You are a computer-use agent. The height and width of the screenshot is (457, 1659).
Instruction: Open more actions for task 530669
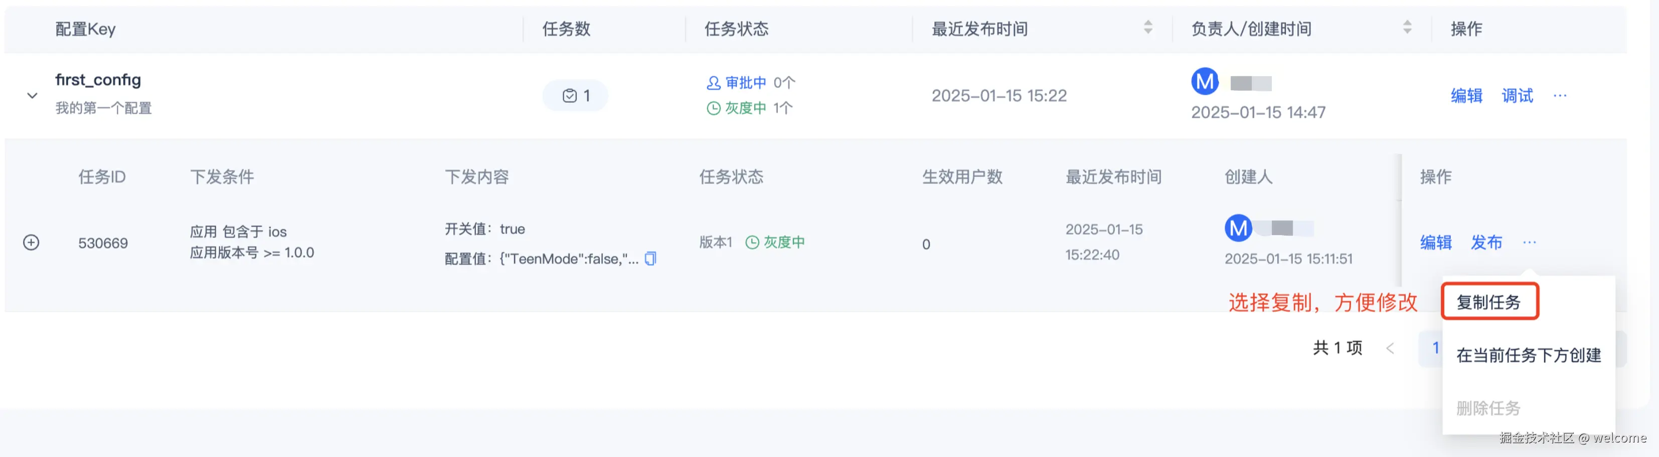click(1530, 243)
